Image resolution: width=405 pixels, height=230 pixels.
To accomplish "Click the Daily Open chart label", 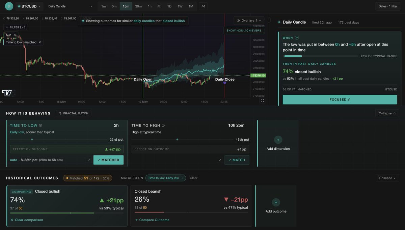I will tap(143, 80).
